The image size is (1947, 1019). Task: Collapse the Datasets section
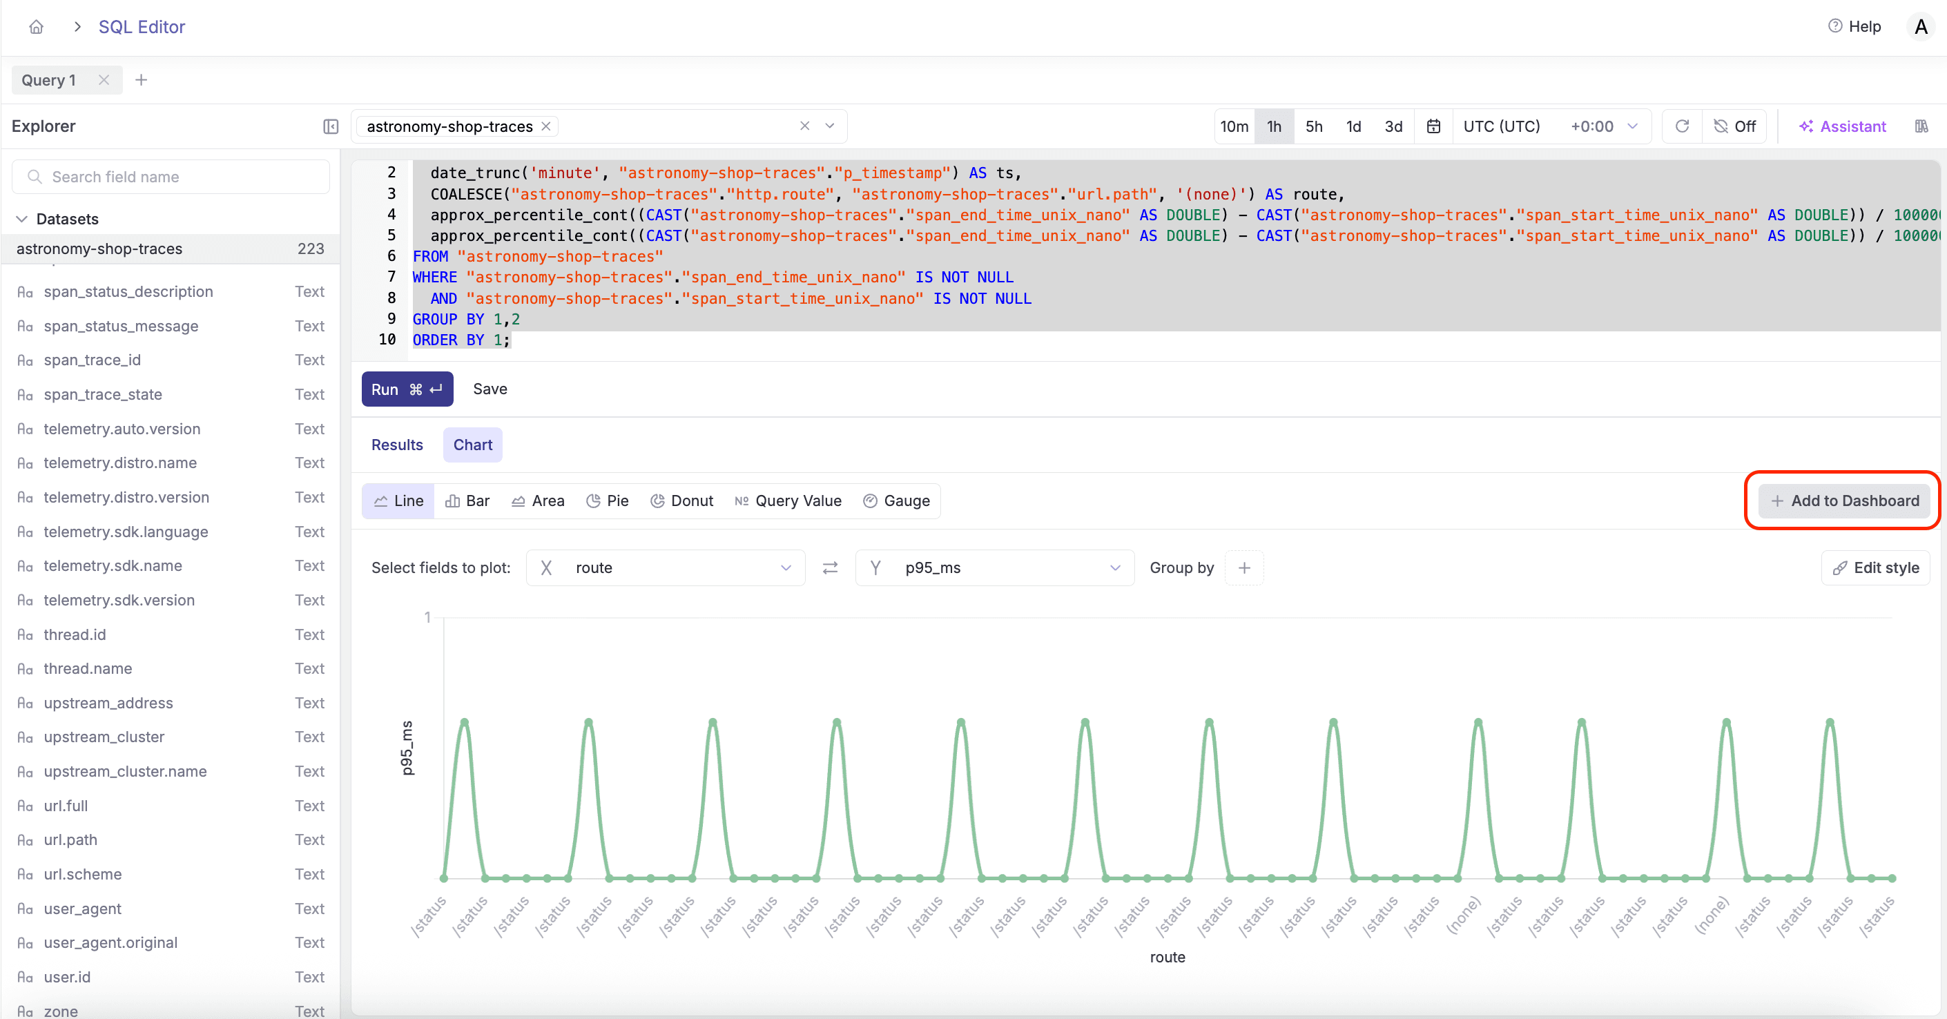click(22, 220)
